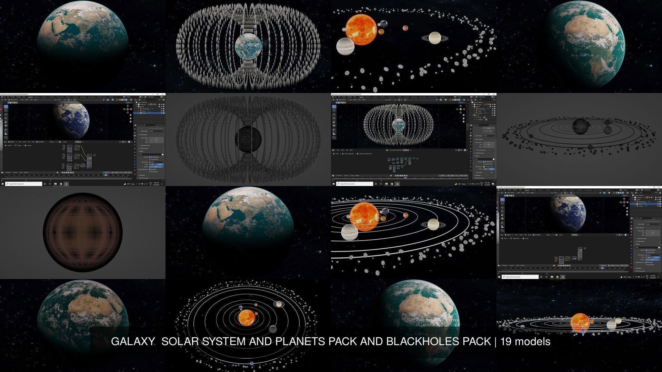Click Quality slider in left Blender screenshot
662x372 pixels.
[156, 167]
